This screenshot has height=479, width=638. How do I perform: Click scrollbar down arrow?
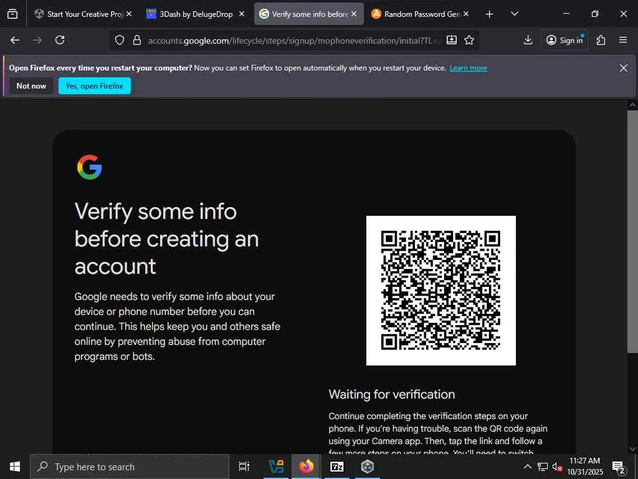click(x=632, y=449)
